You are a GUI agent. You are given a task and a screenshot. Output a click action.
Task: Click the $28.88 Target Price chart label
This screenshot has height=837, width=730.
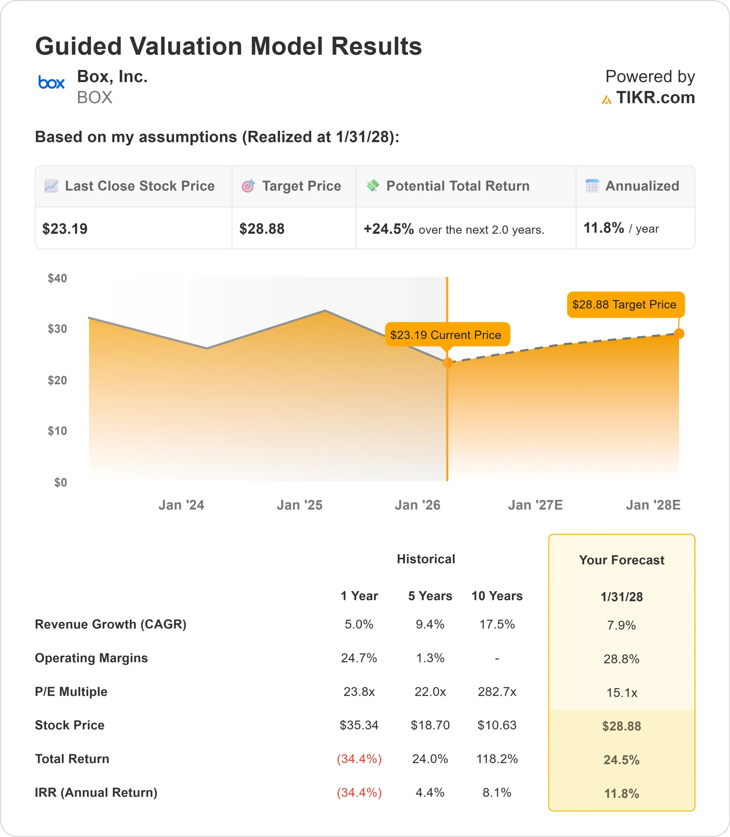[x=625, y=304]
